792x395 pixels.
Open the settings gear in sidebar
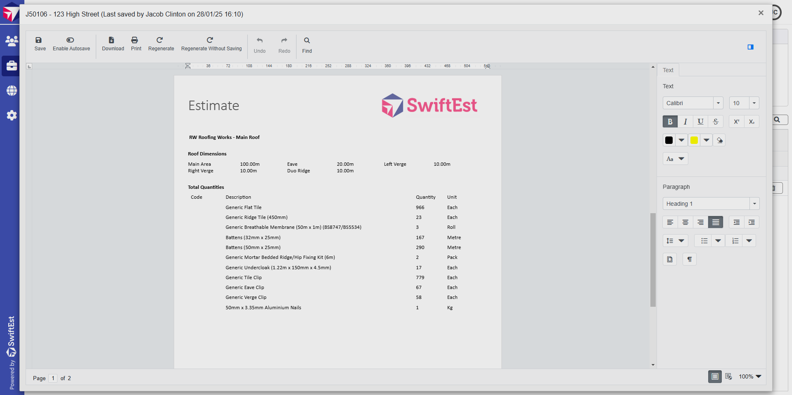pyautogui.click(x=12, y=115)
